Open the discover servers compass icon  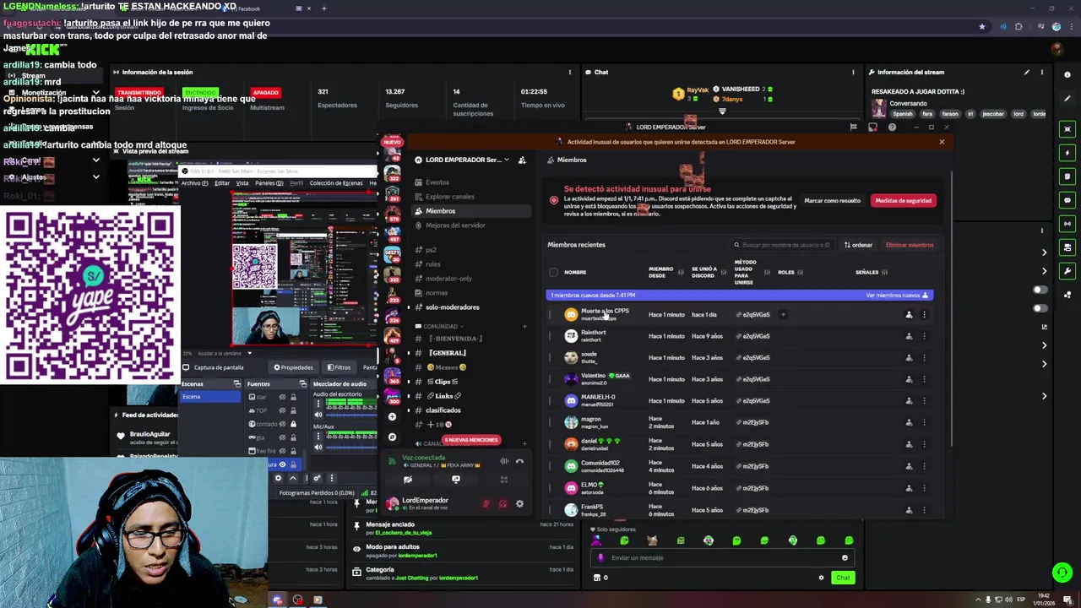(x=392, y=437)
